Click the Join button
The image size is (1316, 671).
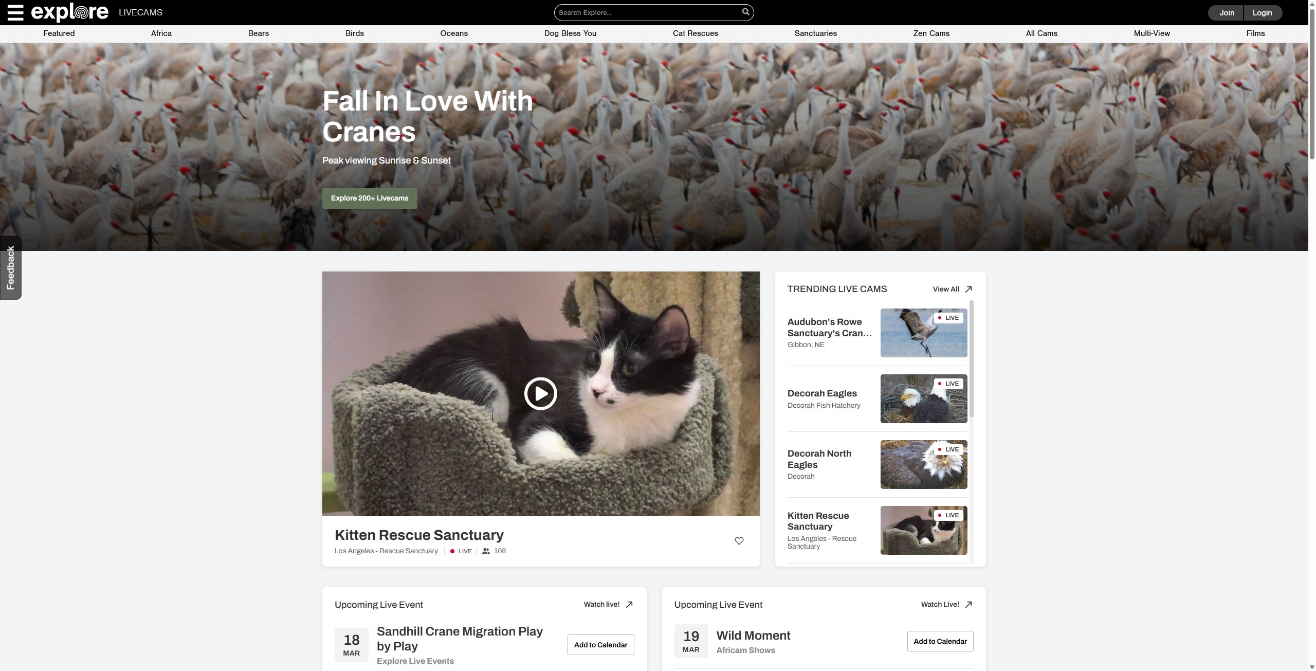(x=1227, y=13)
